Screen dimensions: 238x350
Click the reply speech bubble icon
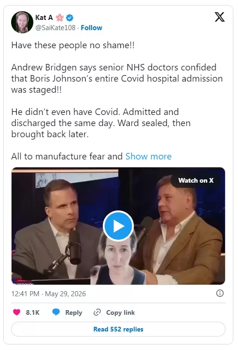point(56,312)
